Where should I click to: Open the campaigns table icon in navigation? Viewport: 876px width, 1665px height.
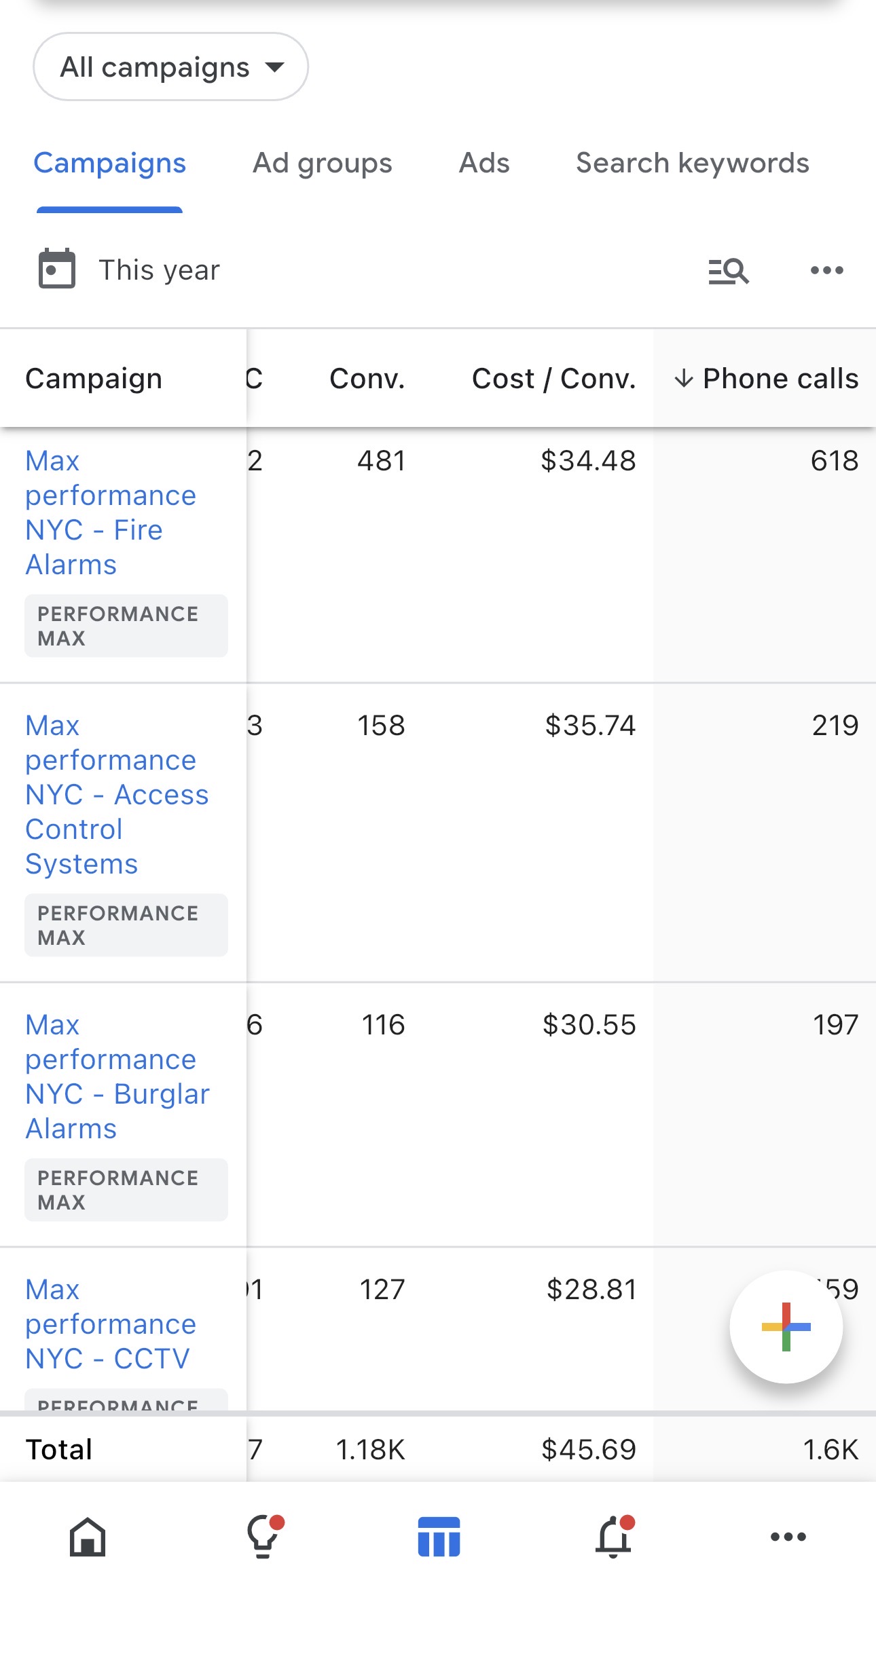439,1537
